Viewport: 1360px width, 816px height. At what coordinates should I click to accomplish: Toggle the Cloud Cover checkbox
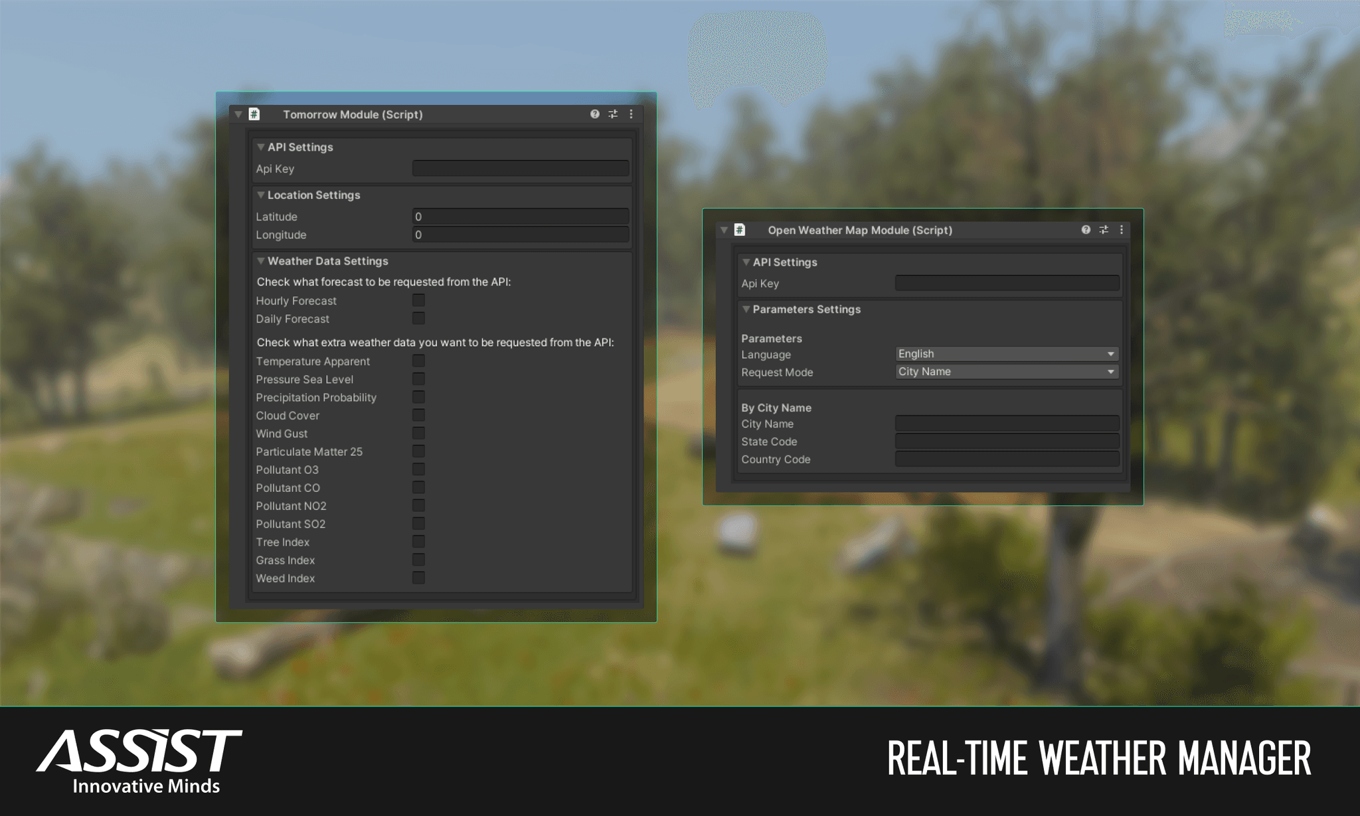pos(418,414)
